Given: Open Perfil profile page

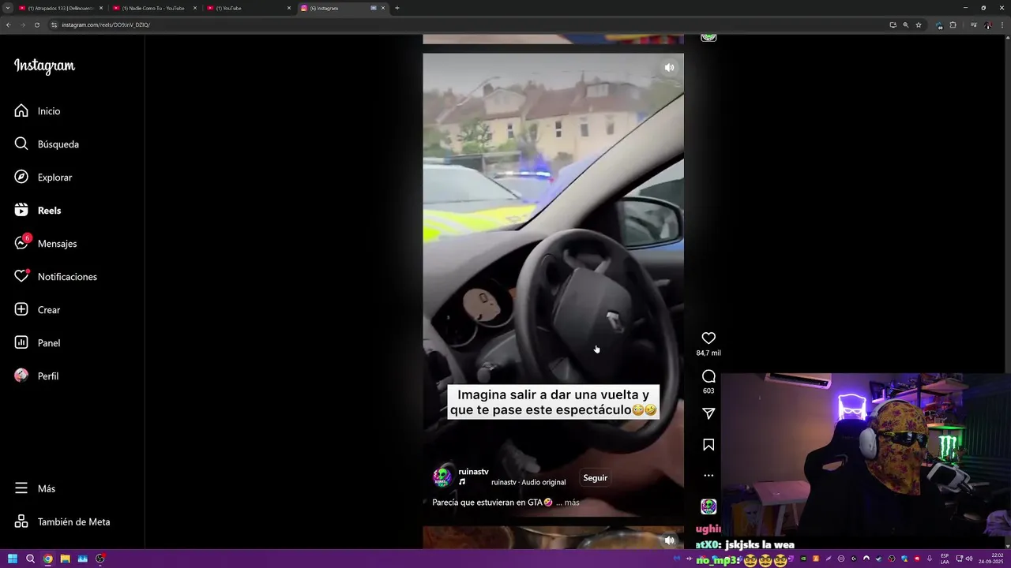Looking at the screenshot, I should tap(36, 376).
